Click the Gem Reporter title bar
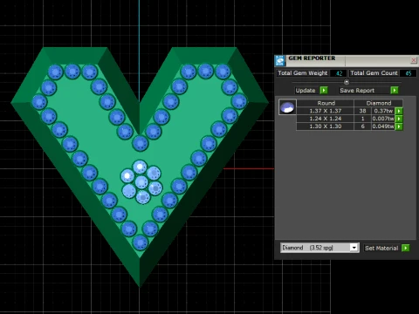This screenshot has width=419, height=314. coord(347,60)
